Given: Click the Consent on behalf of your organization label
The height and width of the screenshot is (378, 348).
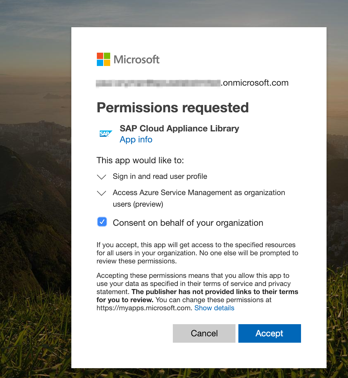Looking at the screenshot, I should point(188,223).
